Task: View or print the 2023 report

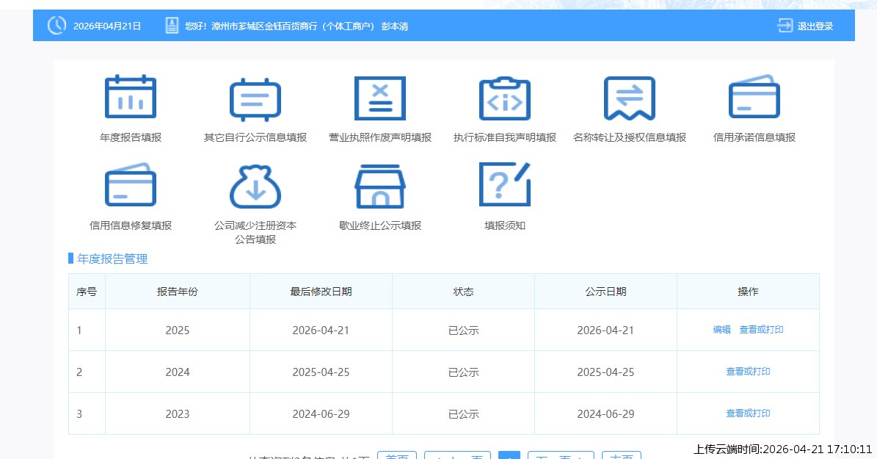Action: [748, 413]
